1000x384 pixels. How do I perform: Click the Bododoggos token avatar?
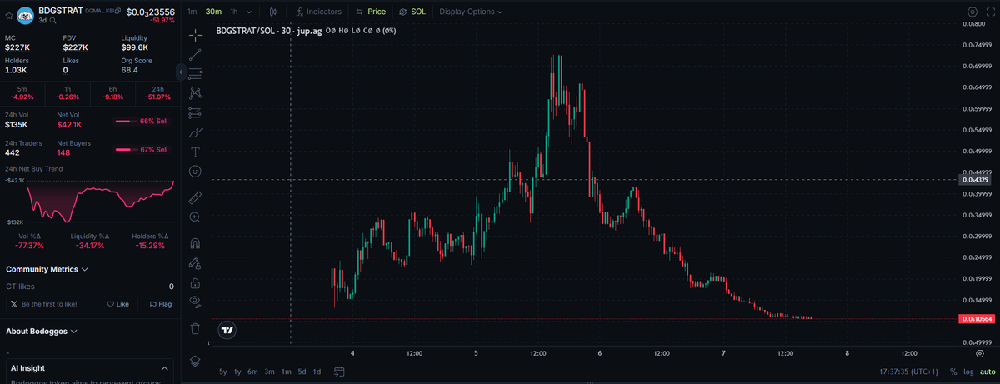(26, 14)
